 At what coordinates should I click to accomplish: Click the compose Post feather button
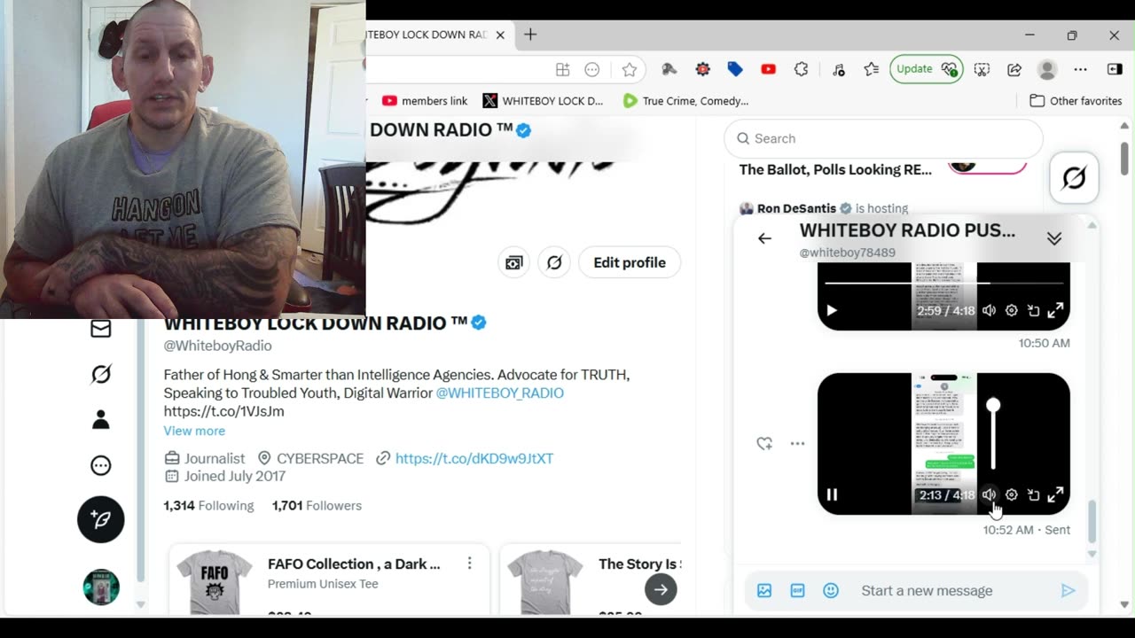101,519
